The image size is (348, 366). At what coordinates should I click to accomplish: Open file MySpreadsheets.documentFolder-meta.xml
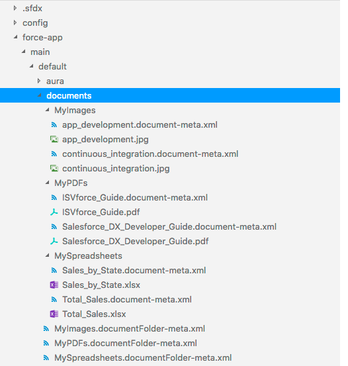click(x=143, y=358)
